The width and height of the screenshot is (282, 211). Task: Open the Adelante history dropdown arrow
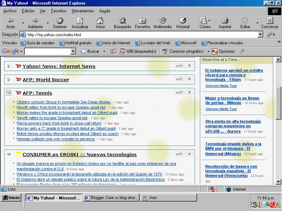48,23
